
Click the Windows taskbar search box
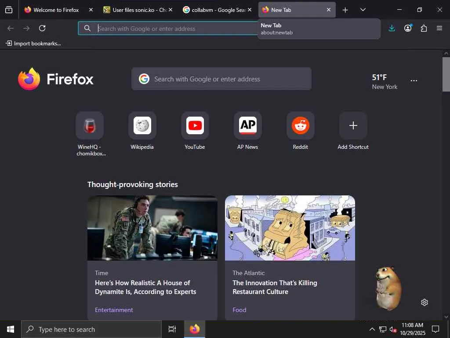click(x=91, y=329)
